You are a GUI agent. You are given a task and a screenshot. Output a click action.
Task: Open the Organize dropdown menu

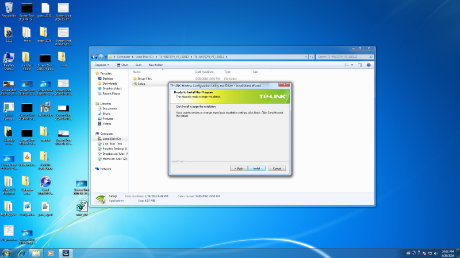[102, 65]
